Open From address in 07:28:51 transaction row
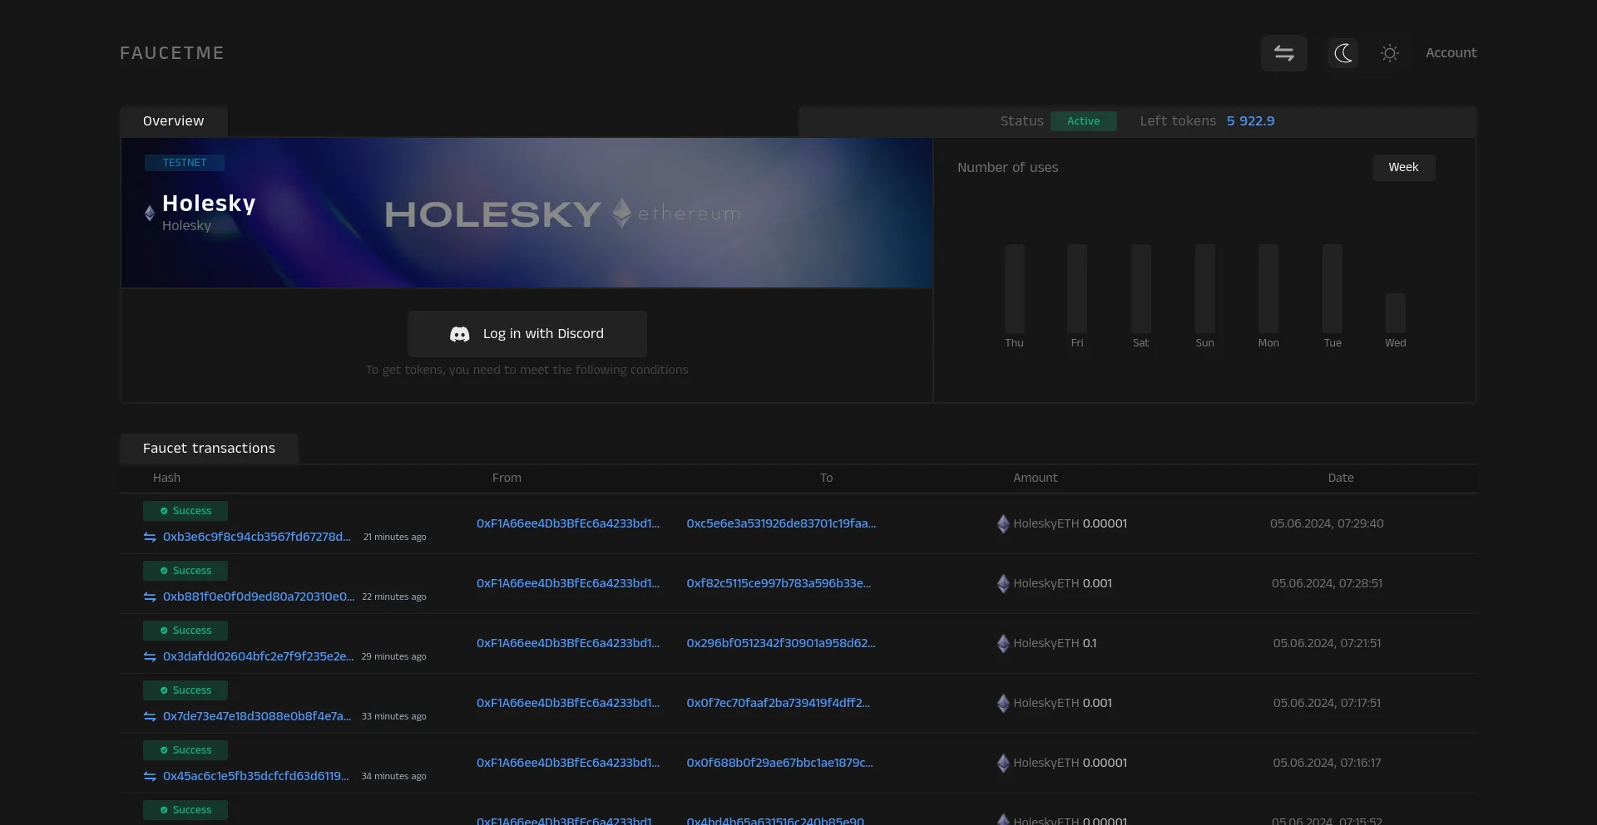The height and width of the screenshot is (825, 1597). pos(568,583)
